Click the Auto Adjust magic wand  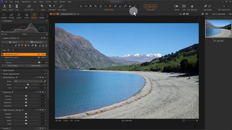(61, 6)
